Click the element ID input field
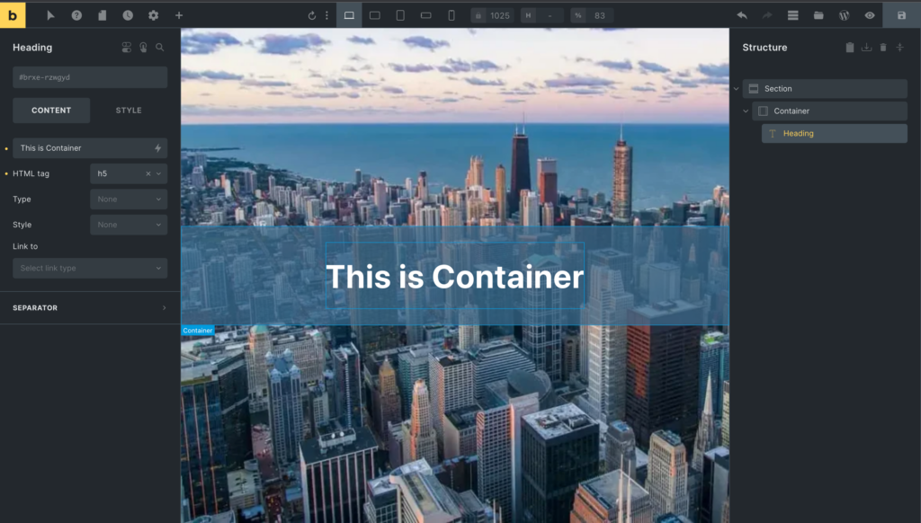 click(90, 77)
